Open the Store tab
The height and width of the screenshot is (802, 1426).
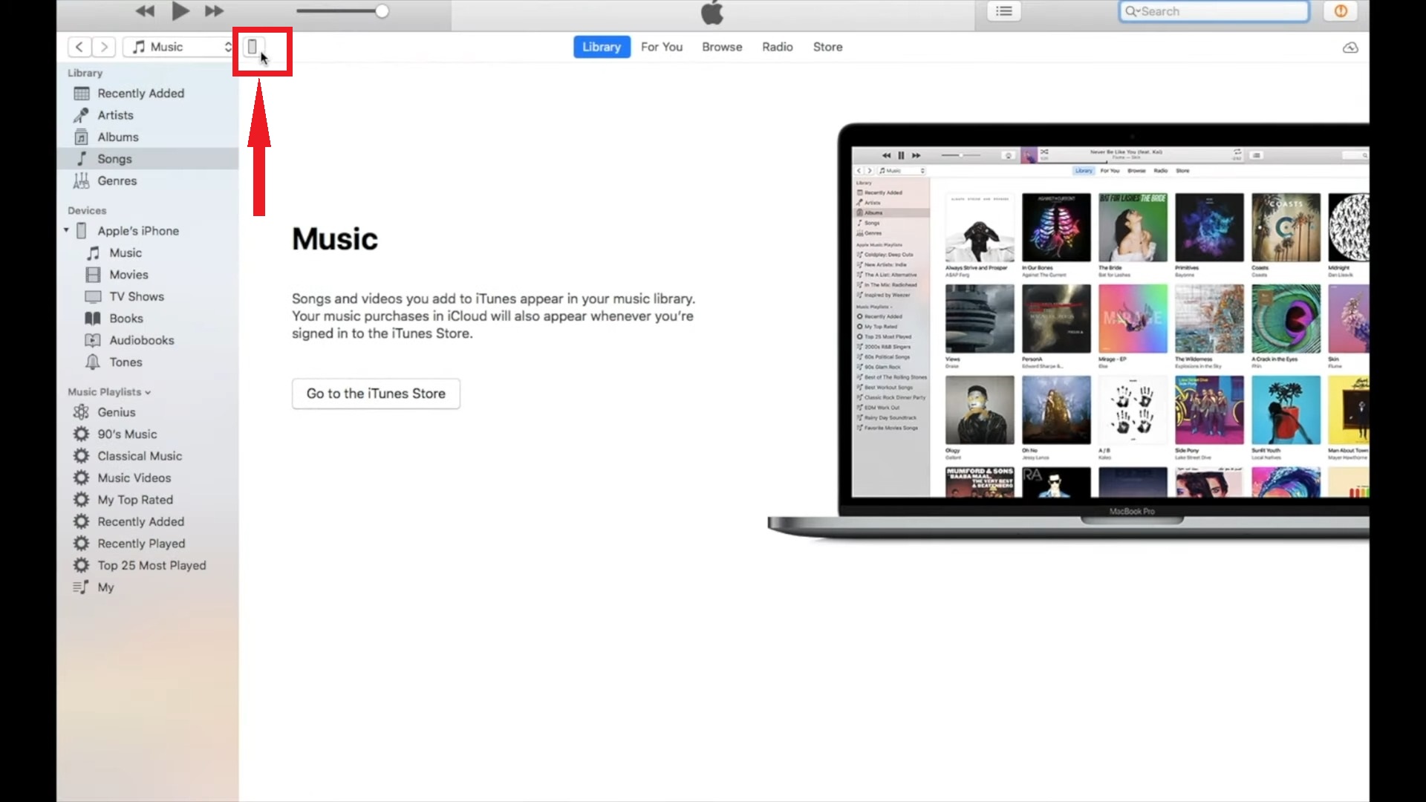tap(827, 47)
